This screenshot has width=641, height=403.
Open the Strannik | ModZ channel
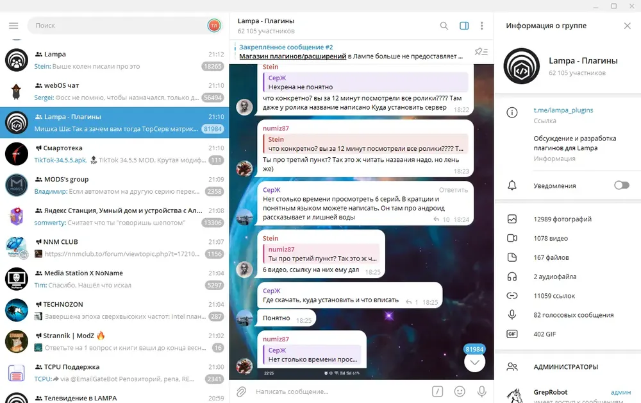click(x=115, y=341)
